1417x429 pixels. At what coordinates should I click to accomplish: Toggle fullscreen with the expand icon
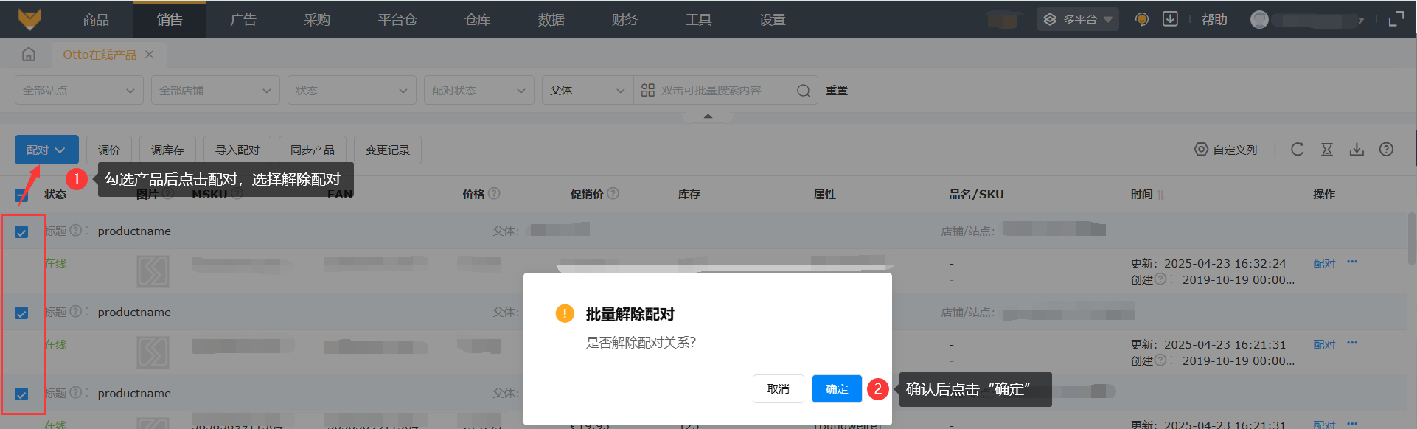[1396, 19]
